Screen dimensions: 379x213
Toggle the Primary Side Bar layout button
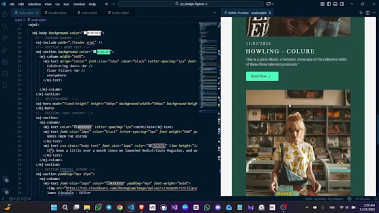pos(329,4)
